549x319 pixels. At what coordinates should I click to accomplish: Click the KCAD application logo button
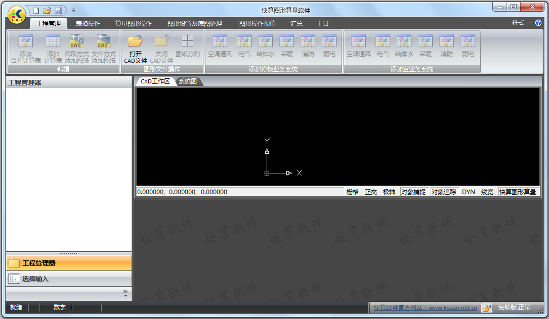point(17,16)
